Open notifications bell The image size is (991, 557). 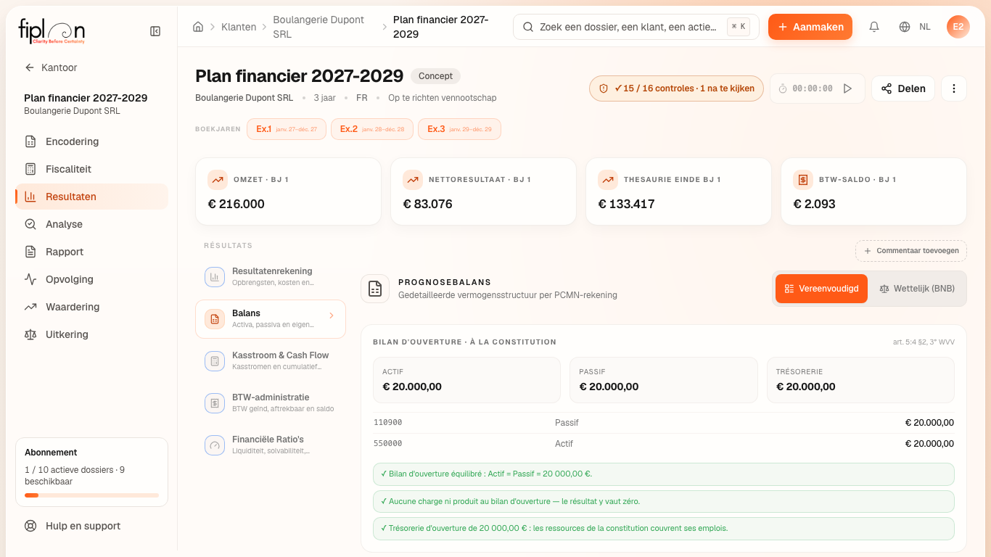pyautogui.click(x=874, y=27)
